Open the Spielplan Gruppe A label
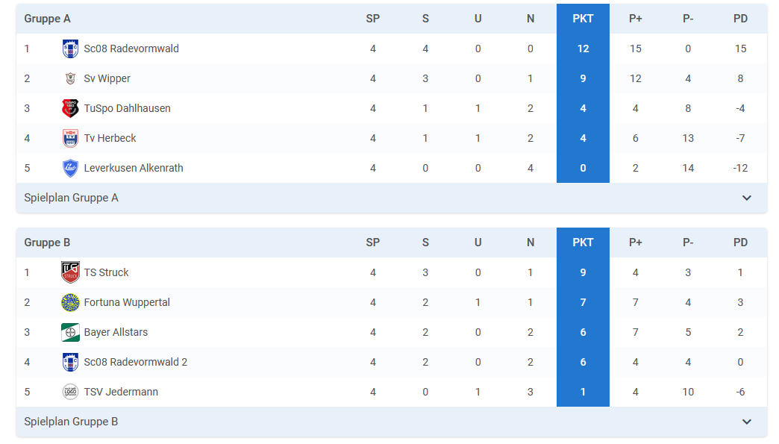The height and width of the screenshot is (444, 779). point(71,198)
